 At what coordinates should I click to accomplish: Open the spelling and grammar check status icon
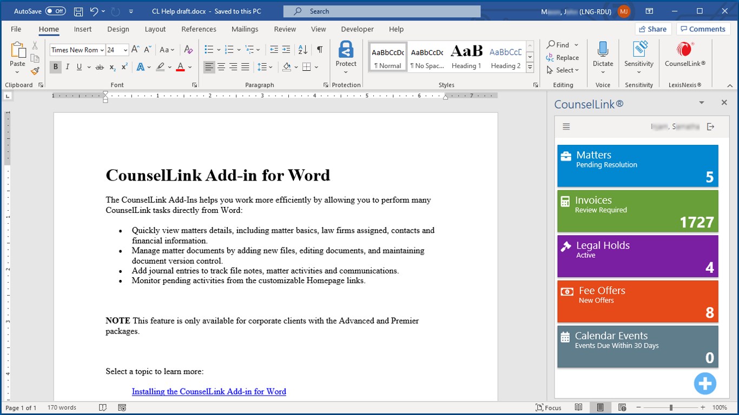point(103,407)
